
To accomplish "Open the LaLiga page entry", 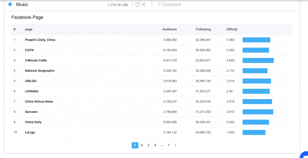I will click(30, 132).
